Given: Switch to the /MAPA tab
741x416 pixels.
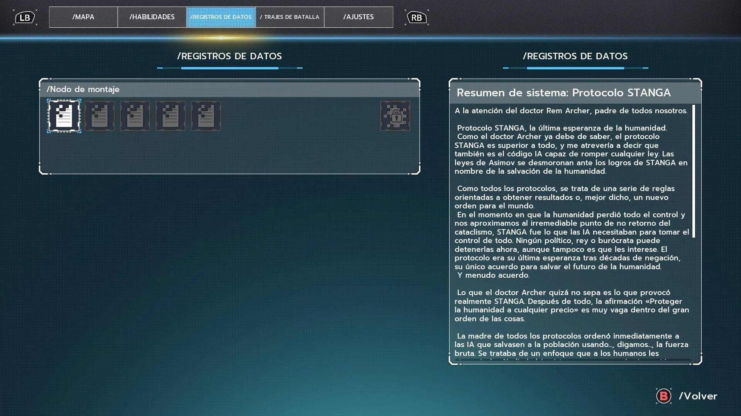Looking at the screenshot, I should (x=83, y=17).
